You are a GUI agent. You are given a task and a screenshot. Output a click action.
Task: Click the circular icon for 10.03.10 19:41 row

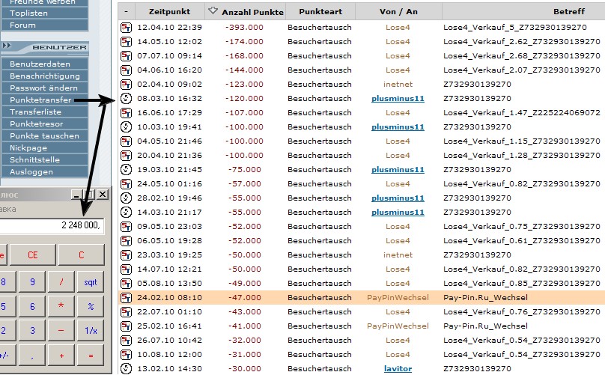point(127,127)
